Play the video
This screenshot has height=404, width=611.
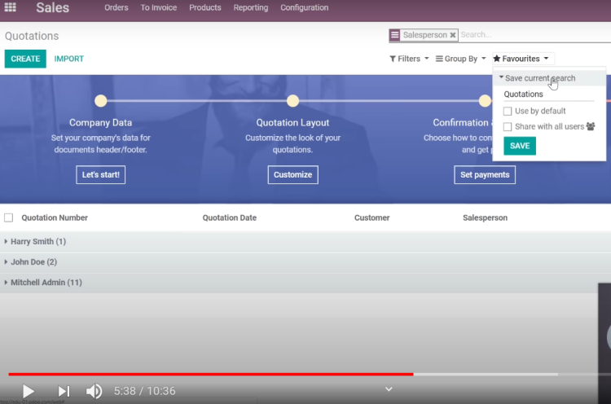(x=28, y=391)
